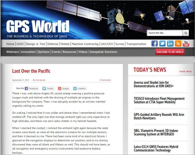This screenshot has height=155, width=195.
Task: Share article on Facebook
Action: pos(32,88)
